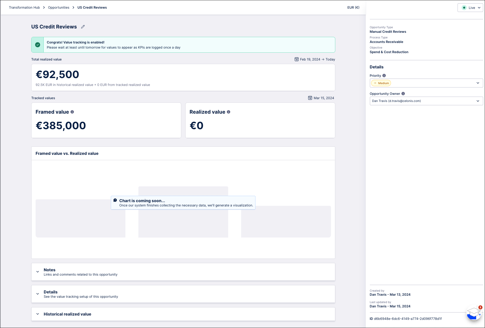The width and height of the screenshot is (485, 328).
Task: Click the red notification badge on help widget
Action: pyautogui.click(x=480, y=307)
